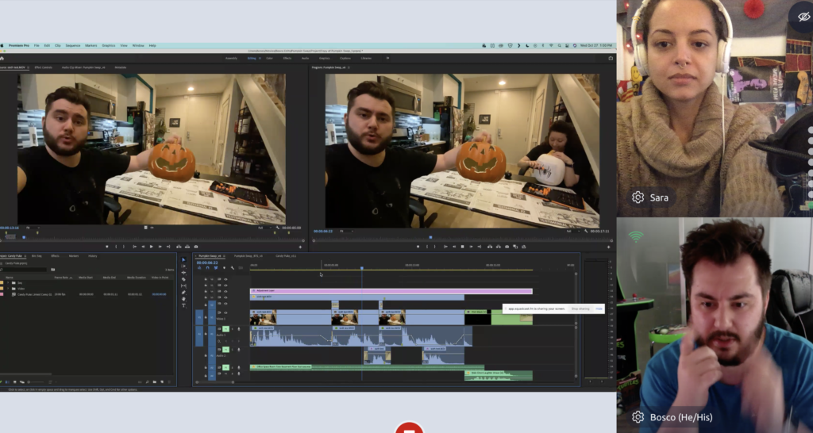Viewport: 813px width, 433px height.
Task: Select the Razor tool
Action: 183,279
